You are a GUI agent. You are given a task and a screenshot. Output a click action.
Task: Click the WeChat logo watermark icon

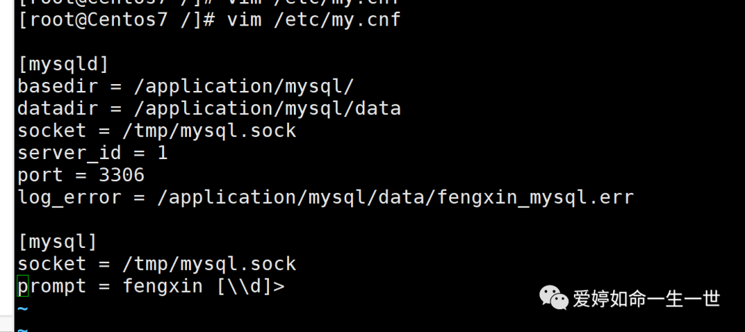coord(553,298)
